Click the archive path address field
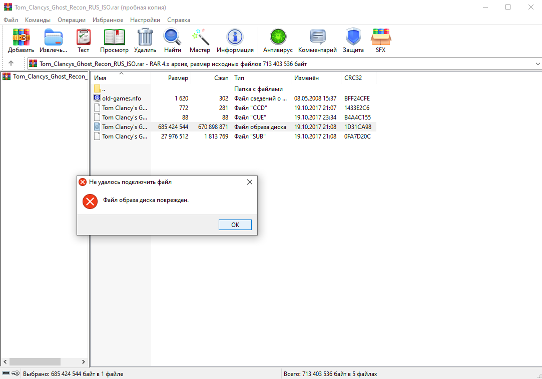Screen dimensions: 542x379 point(284,64)
